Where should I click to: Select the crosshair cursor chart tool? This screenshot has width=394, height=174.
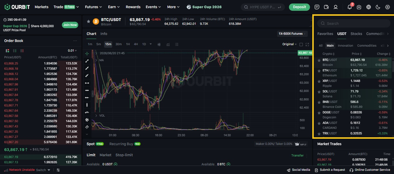(87, 54)
